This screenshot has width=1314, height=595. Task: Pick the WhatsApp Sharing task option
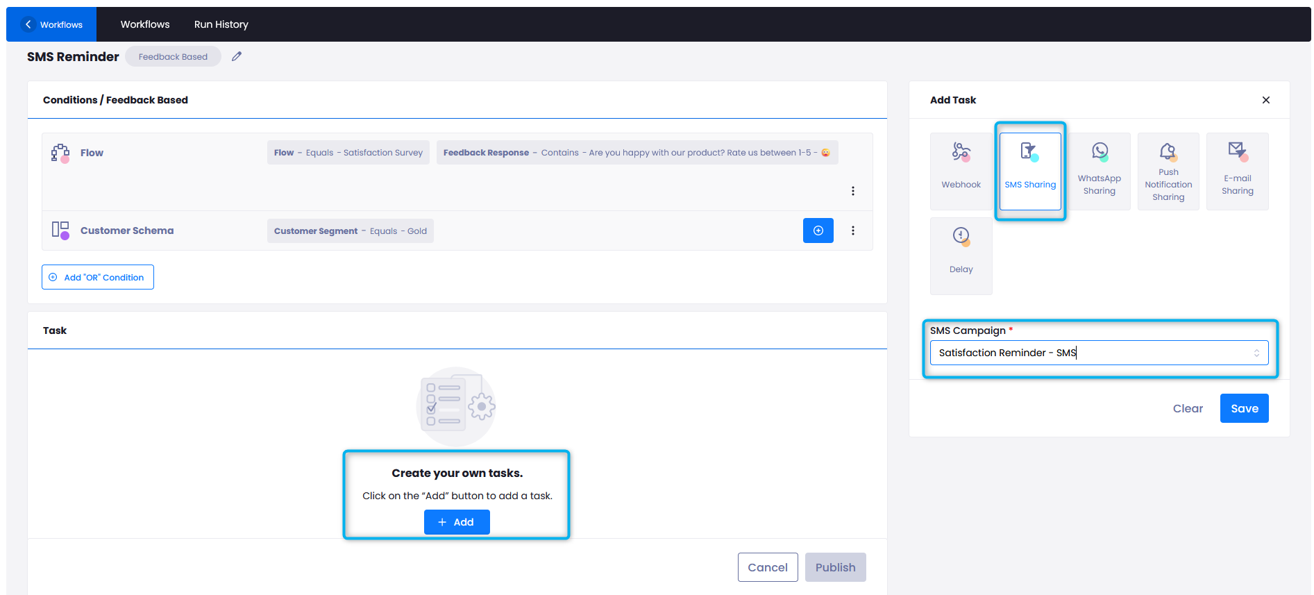pyautogui.click(x=1099, y=171)
